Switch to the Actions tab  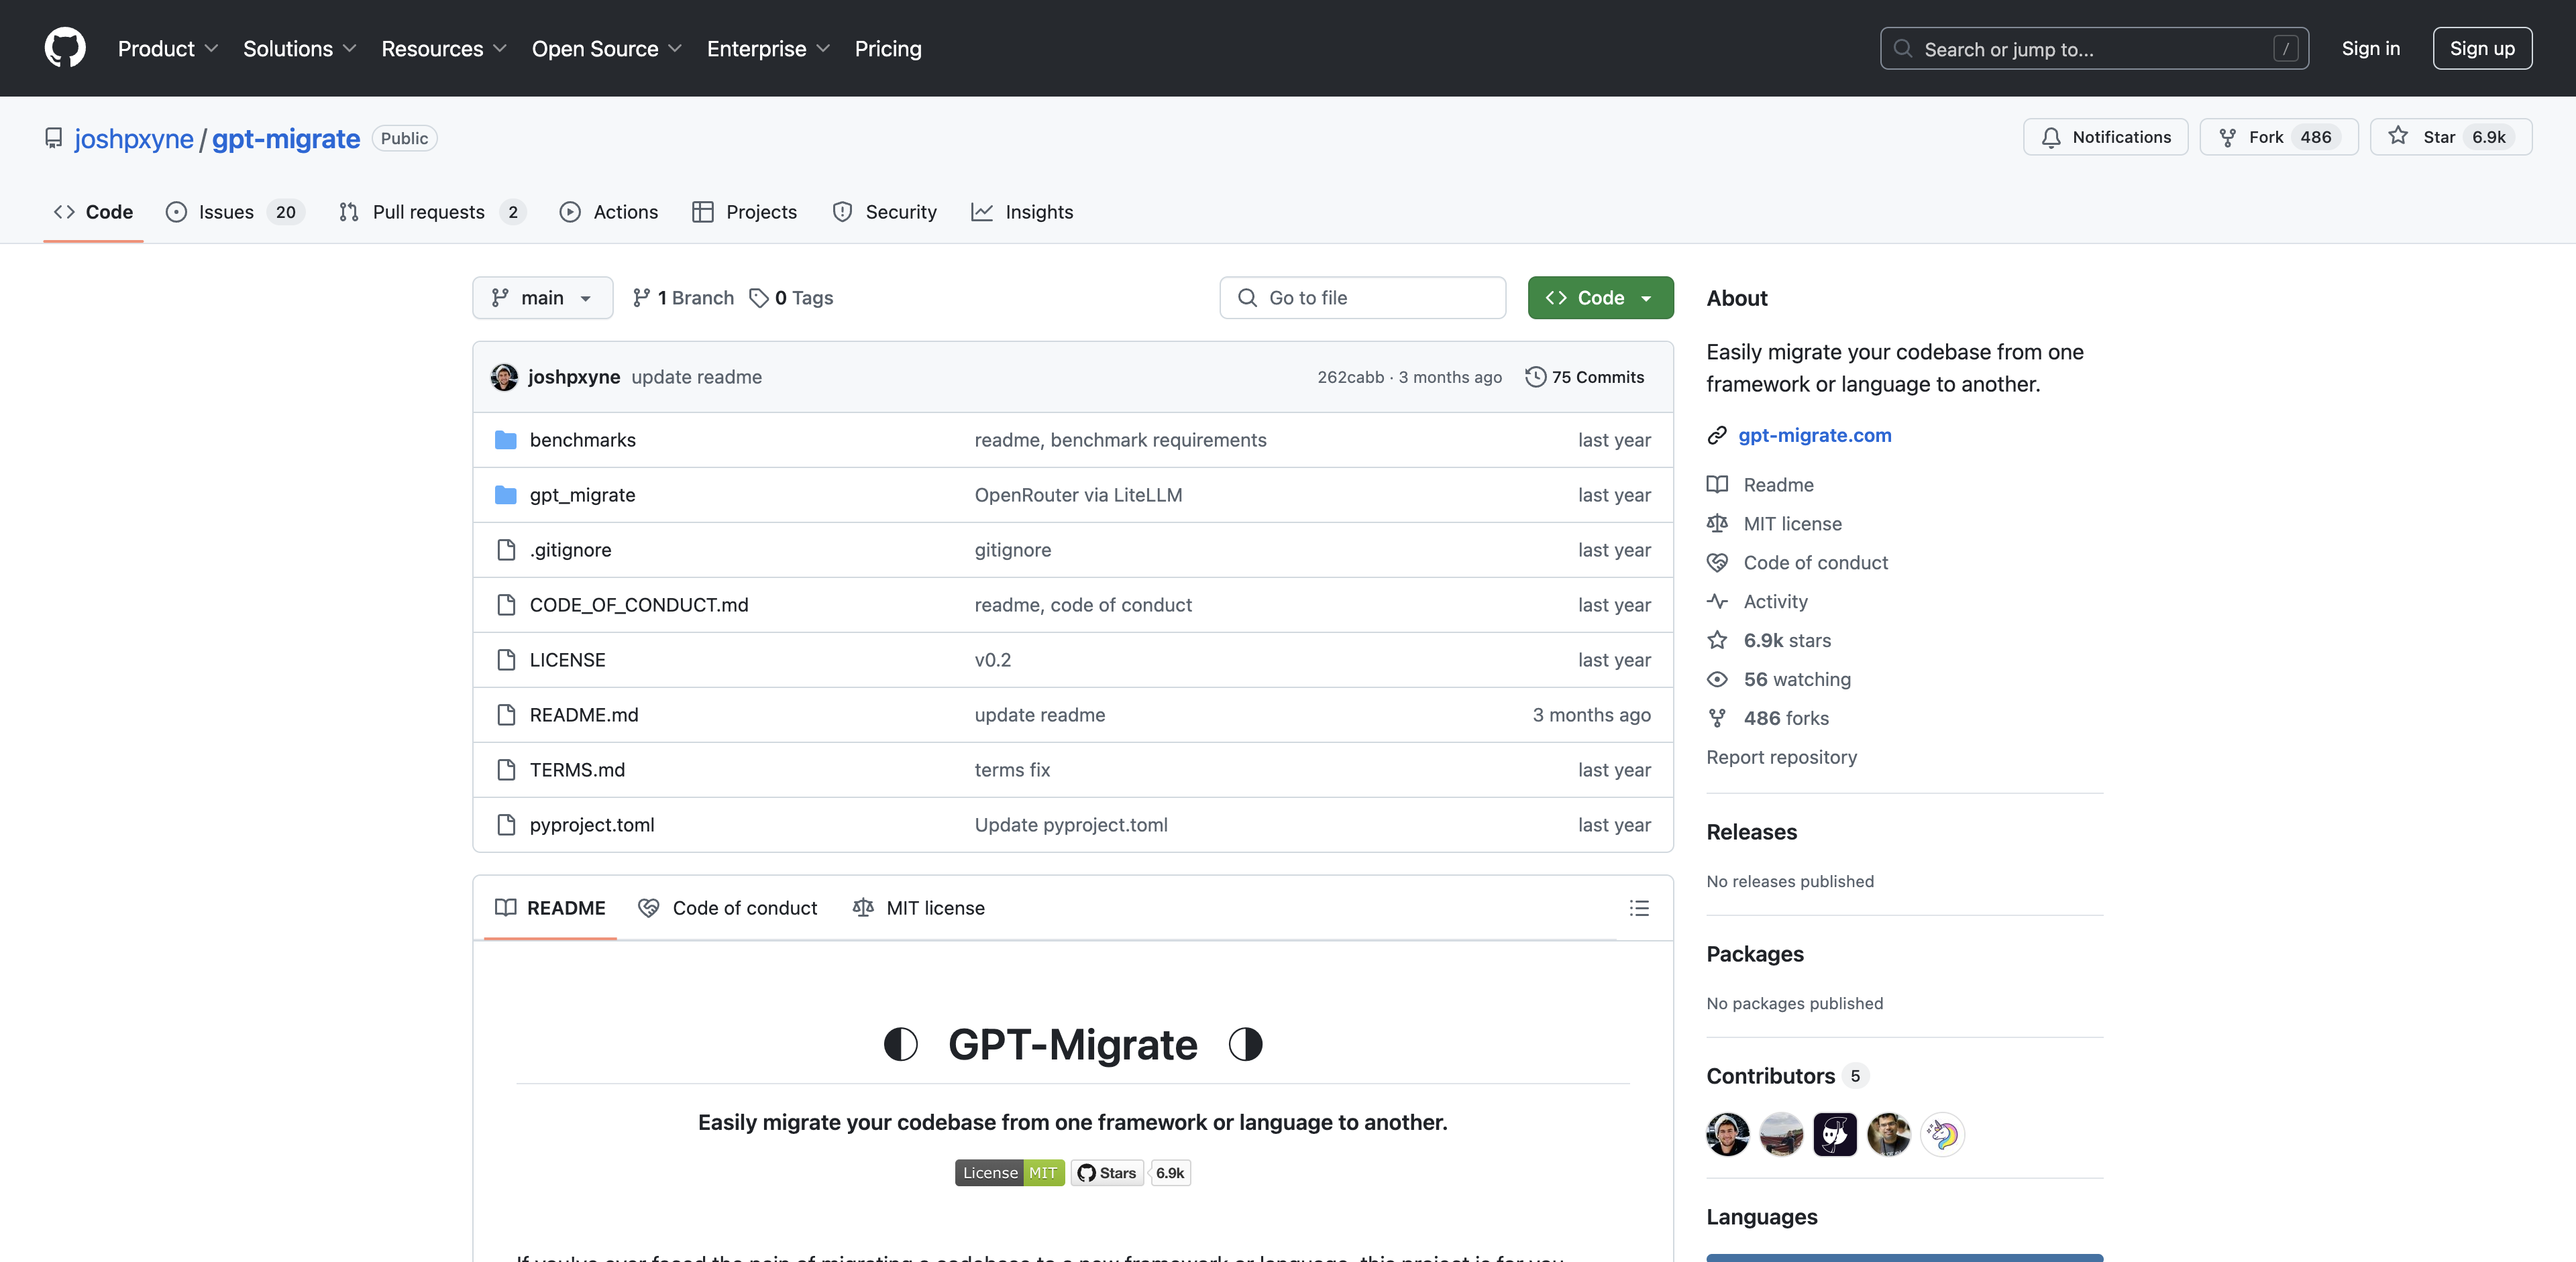[x=609, y=212]
